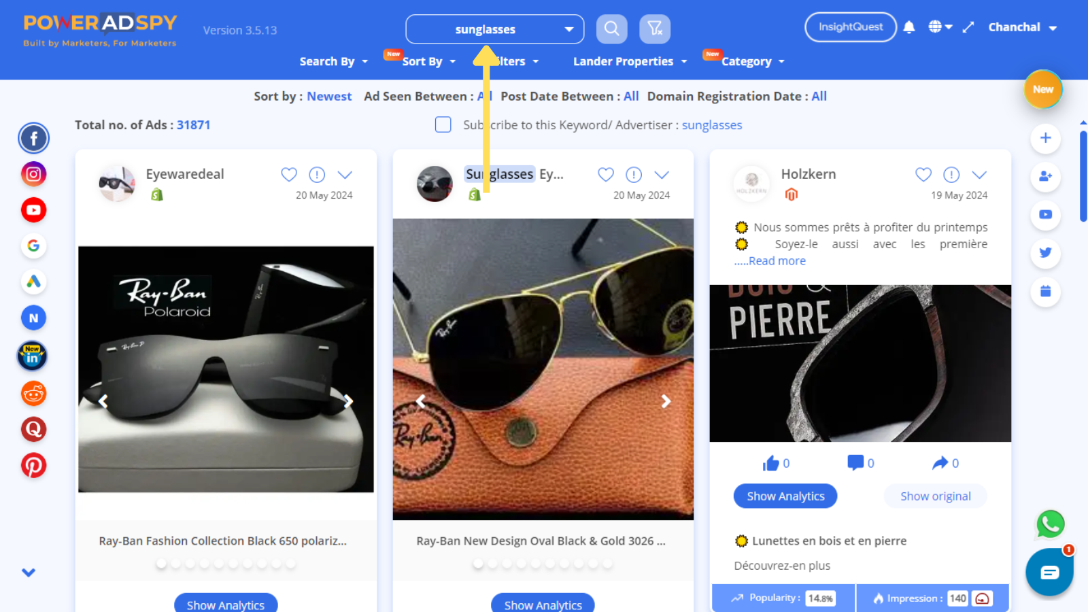Expand Sunglasses Ey... ad options chevron
Image resolution: width=1088 pixels, height=612 pixels.
(x=662, y=175)
